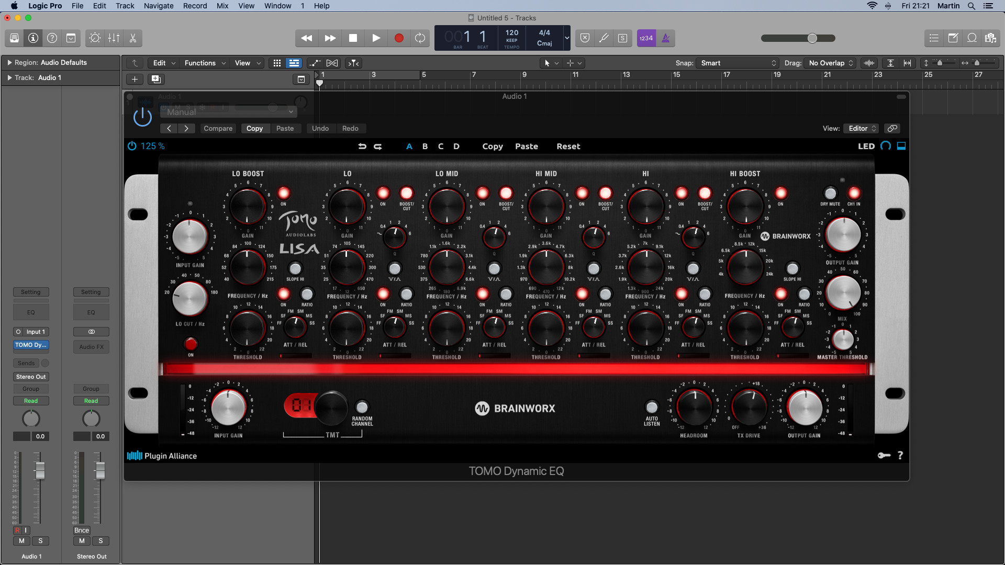Click the red Record button

pos(399,38)
